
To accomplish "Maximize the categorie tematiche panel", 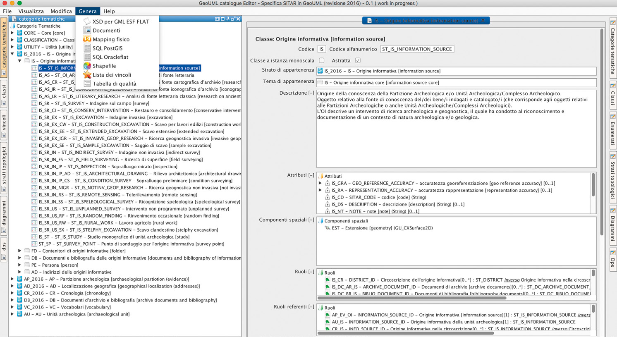I will (222, 19).
